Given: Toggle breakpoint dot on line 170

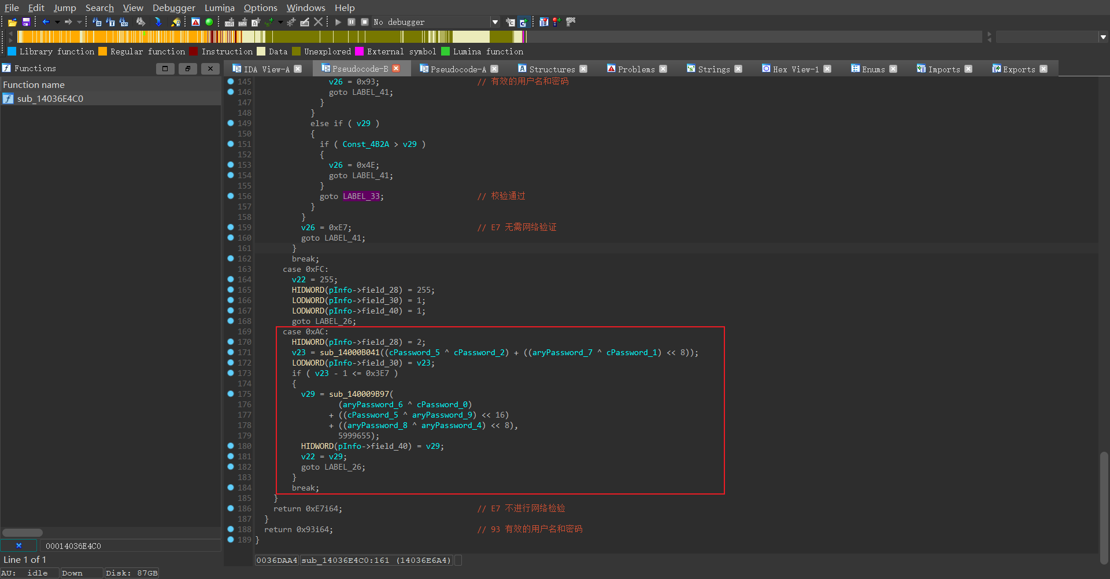Looking at the screenshot, I should (x=231, y=342).
